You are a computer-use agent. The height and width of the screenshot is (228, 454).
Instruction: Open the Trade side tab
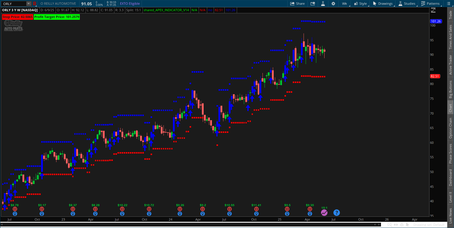pyautogui.click(x=450, y=15)
